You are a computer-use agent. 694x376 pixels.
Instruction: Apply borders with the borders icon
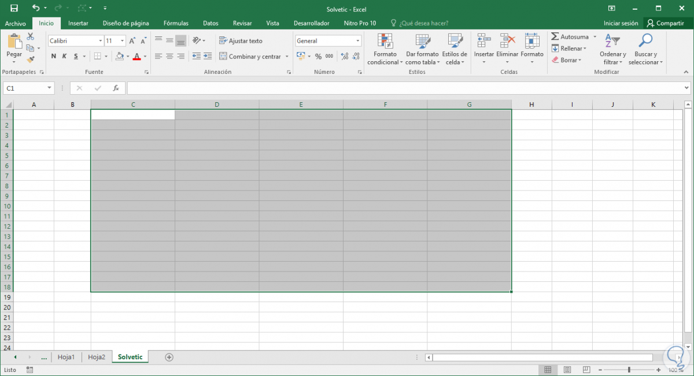[x=98, y=56]
